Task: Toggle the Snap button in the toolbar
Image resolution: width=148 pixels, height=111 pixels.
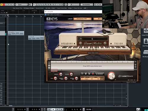Action: pos(69,4)
